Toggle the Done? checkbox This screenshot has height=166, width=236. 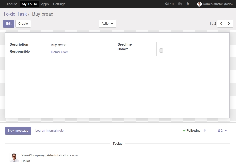coord(161,50)
